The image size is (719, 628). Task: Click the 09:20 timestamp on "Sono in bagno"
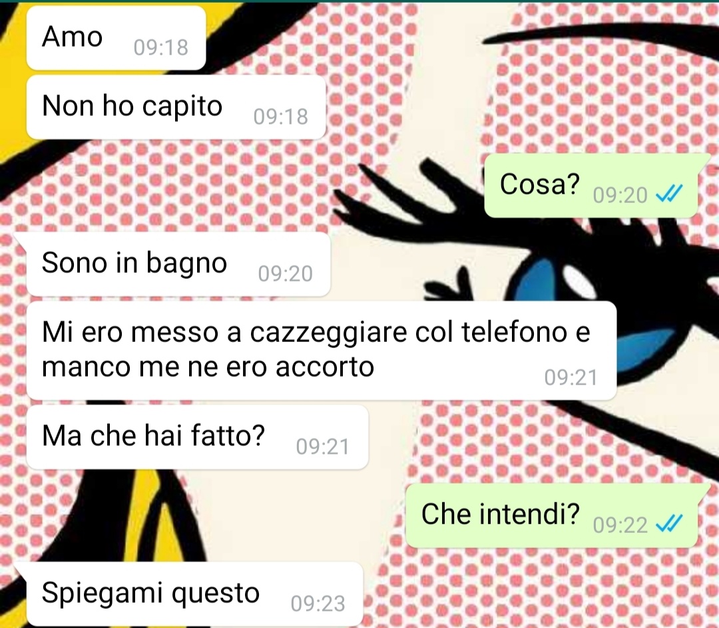pyautogui.click(x=285, y=274)
